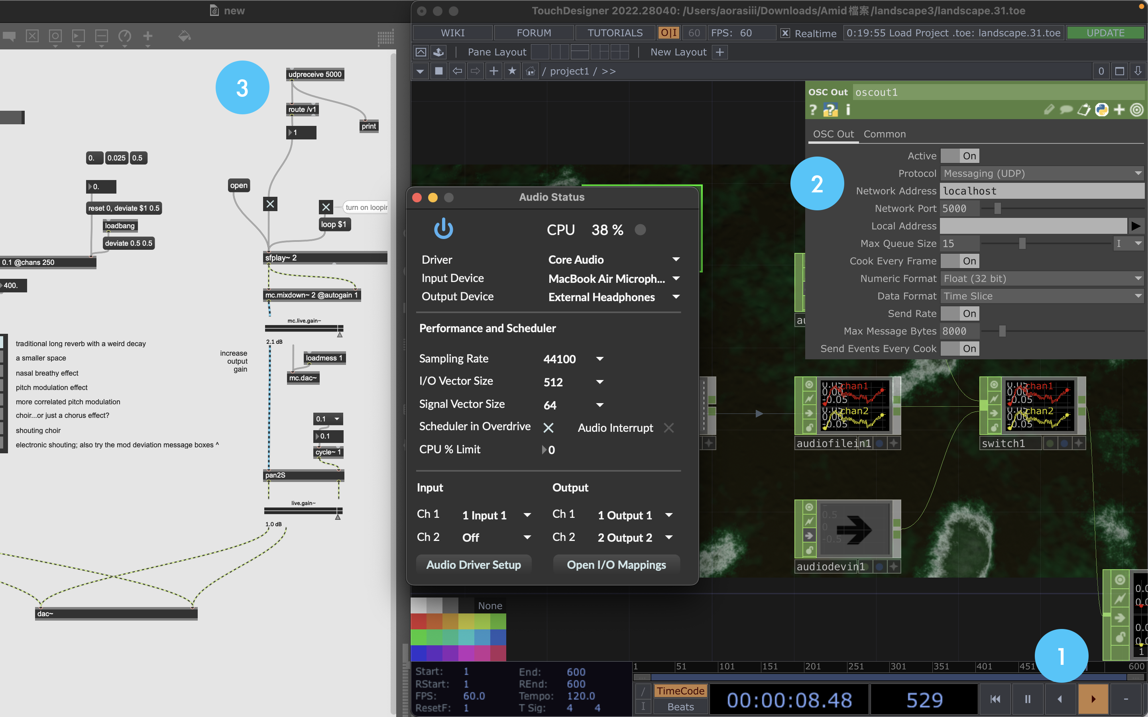Open the Driver Core Audio dropdown

click(614, 259)
